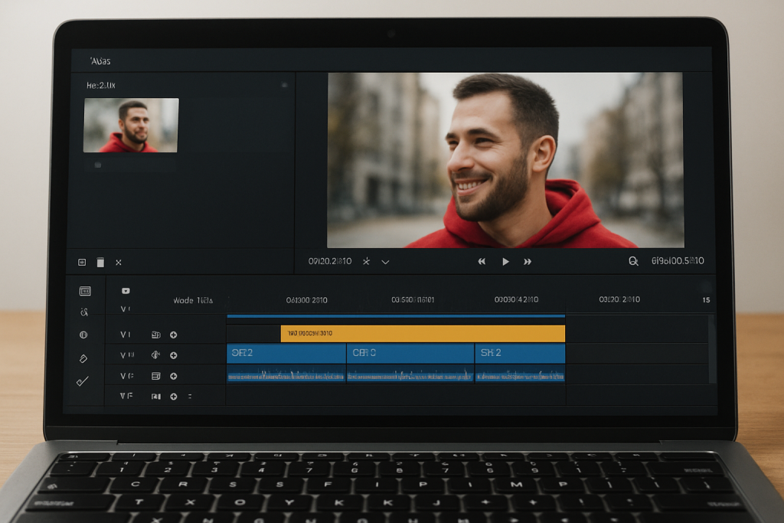Click the right duration timecode below the preview

[678, 261]
